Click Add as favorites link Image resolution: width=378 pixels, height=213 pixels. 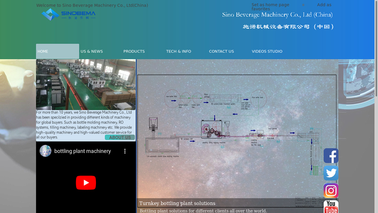(x=324, y=5)
